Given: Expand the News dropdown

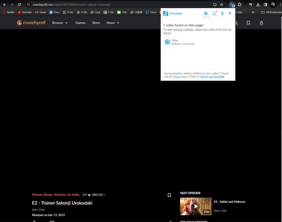Looking at the screenshot, I should 112,23.
